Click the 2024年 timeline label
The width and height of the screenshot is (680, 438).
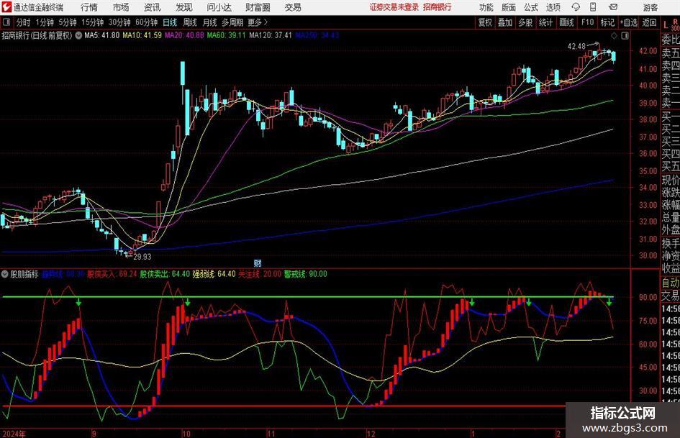pyautogui.click(x=14, y=434)
